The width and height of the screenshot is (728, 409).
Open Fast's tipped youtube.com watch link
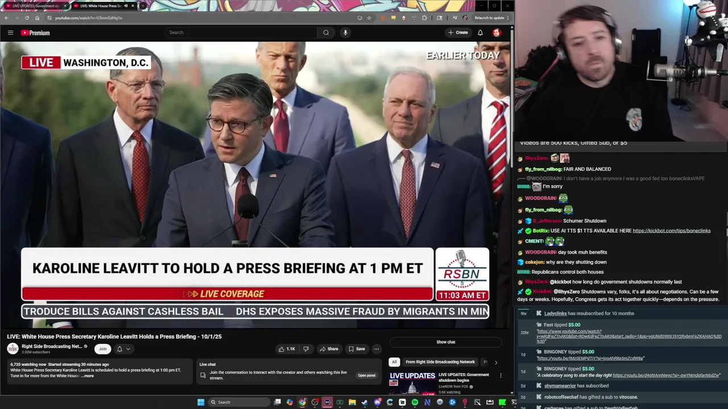click(x=628, y=337)
